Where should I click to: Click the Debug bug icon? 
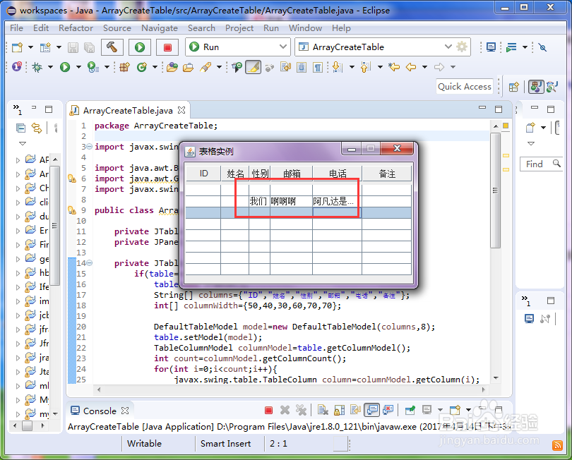point(37,67)
